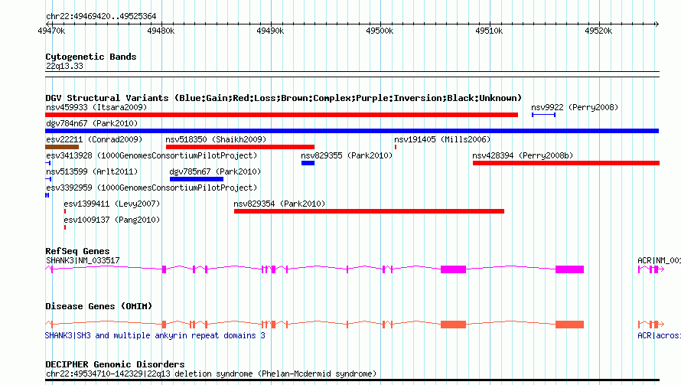Click the blue nsv829355 (Park2010) bar

[308, 163]
